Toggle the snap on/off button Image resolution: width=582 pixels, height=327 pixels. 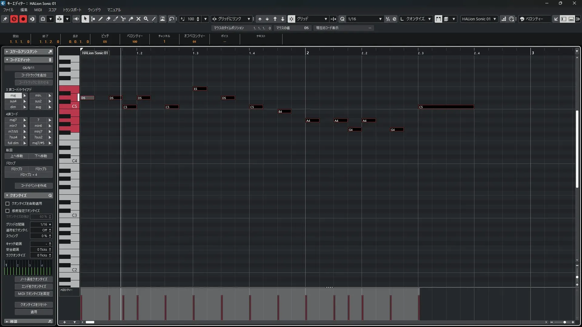coord(291,19)
